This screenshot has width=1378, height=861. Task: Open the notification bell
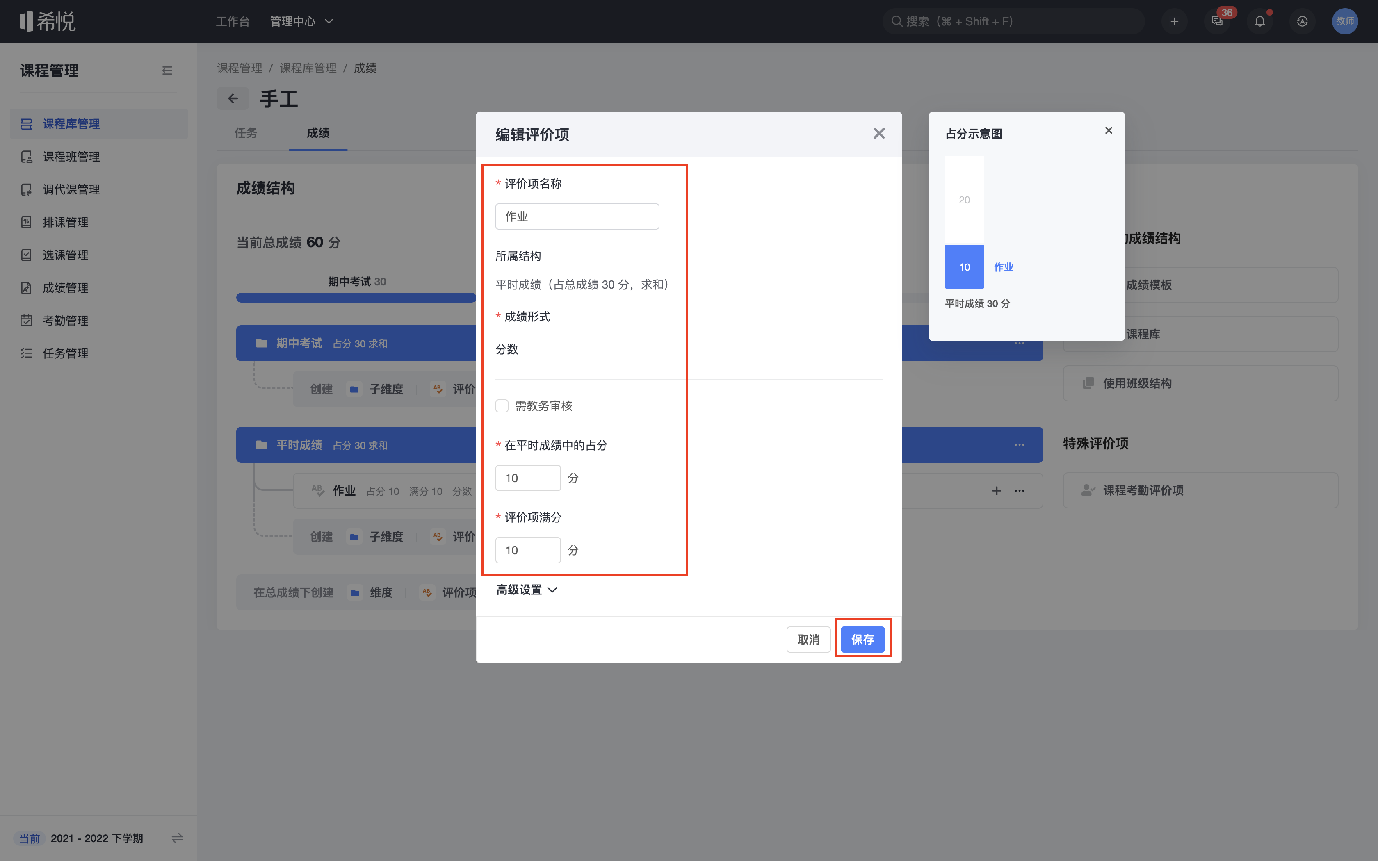(x=1259, y=21)
